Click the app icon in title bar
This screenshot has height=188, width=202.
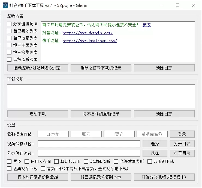point(5,5)
